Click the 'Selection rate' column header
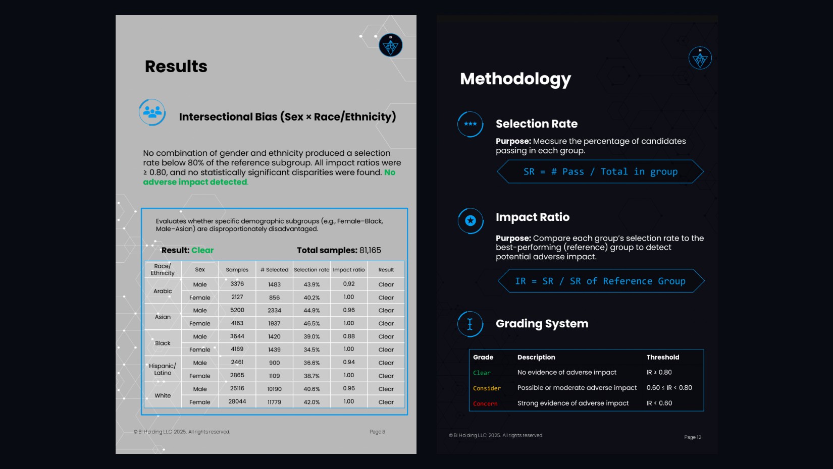This screenshot has height=469, width=833. [311, 270]
